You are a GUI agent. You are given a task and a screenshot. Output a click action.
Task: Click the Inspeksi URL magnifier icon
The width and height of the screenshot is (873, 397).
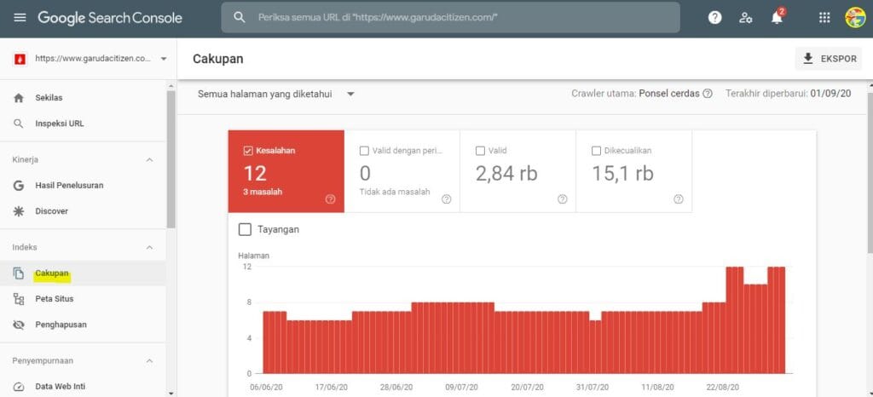point(19,124)
